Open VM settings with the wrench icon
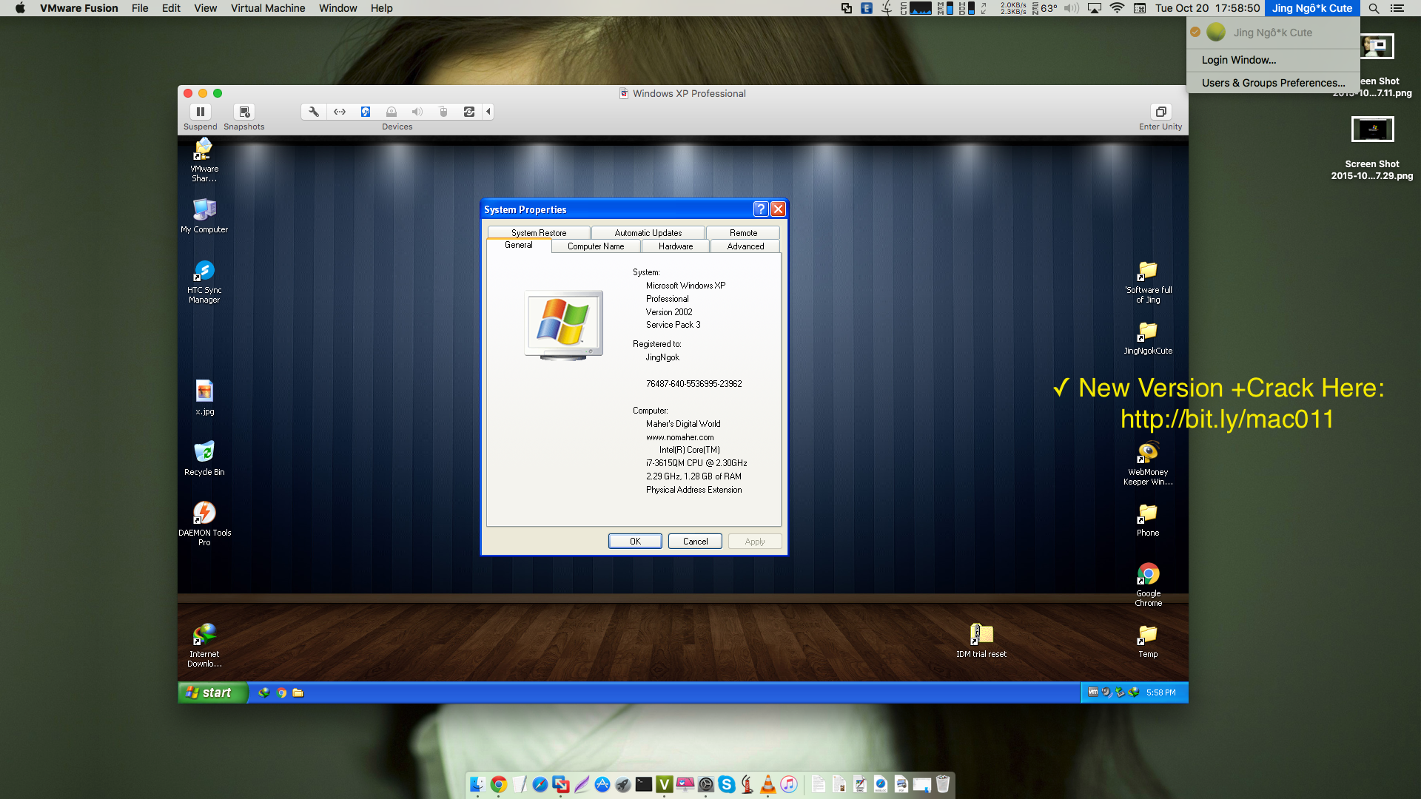Image resolution: width=1421 pixels, height=799 pixels. click(x=314, y=112)
